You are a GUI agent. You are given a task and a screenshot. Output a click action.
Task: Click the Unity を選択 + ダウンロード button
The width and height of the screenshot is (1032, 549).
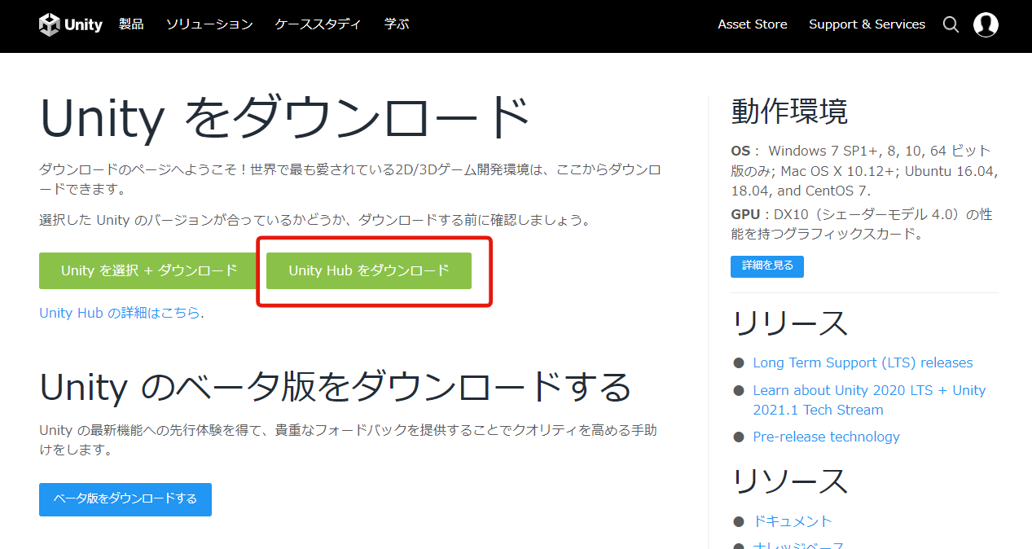[147, 270]
